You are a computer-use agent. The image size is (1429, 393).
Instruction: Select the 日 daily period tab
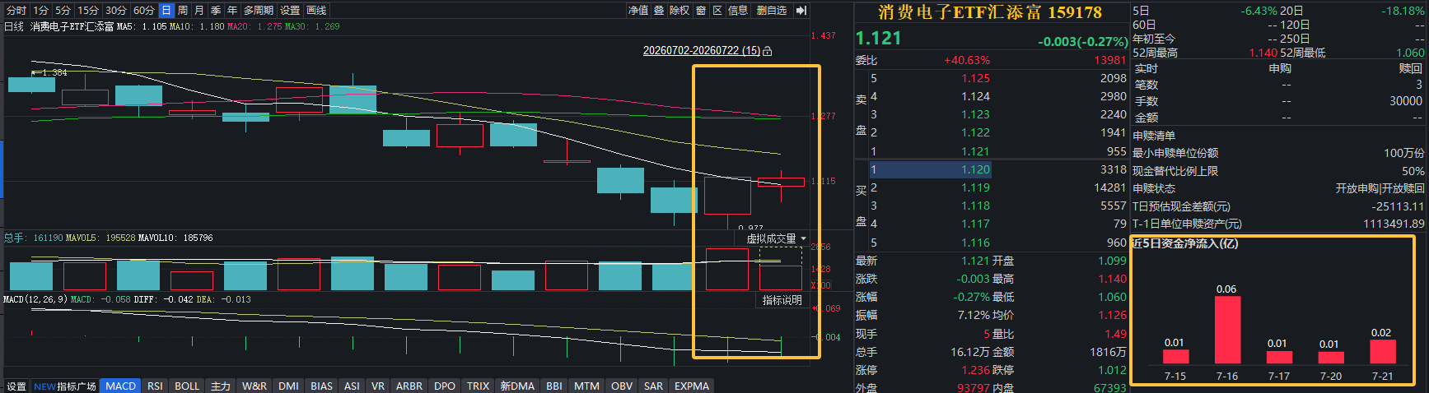click(166, 10)
